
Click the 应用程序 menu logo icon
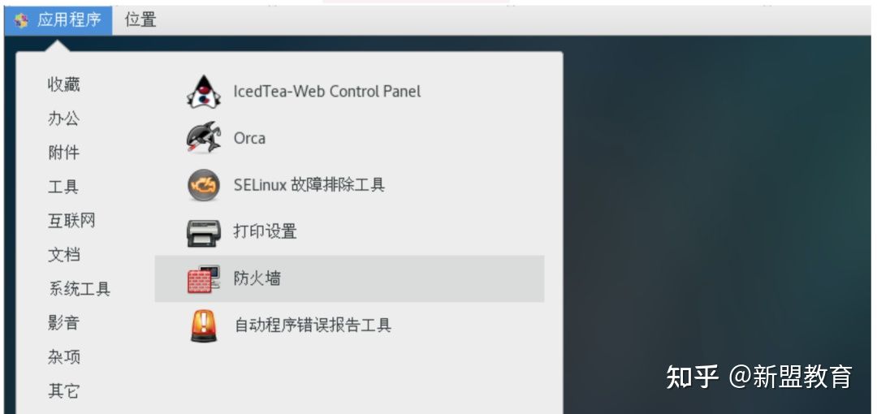tap(21, 20)
